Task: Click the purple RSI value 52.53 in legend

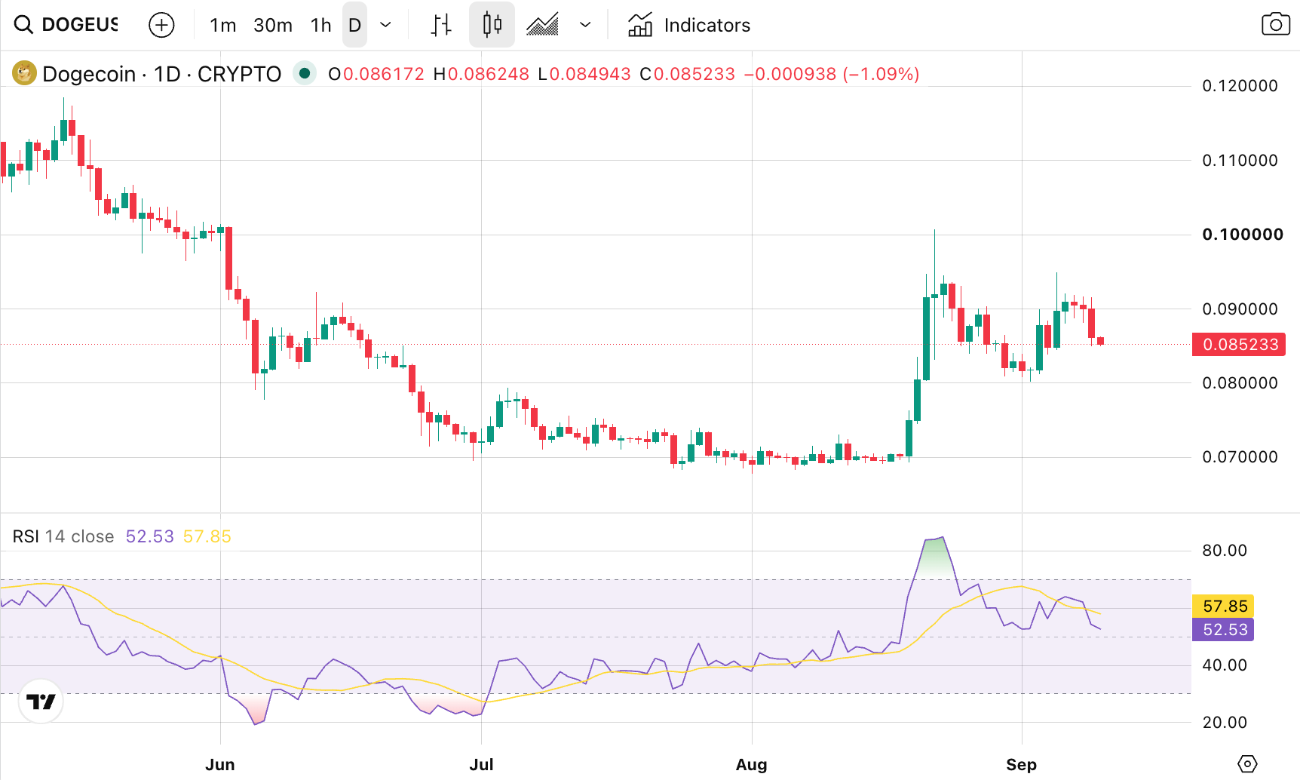Action: (x=149, y=536)
